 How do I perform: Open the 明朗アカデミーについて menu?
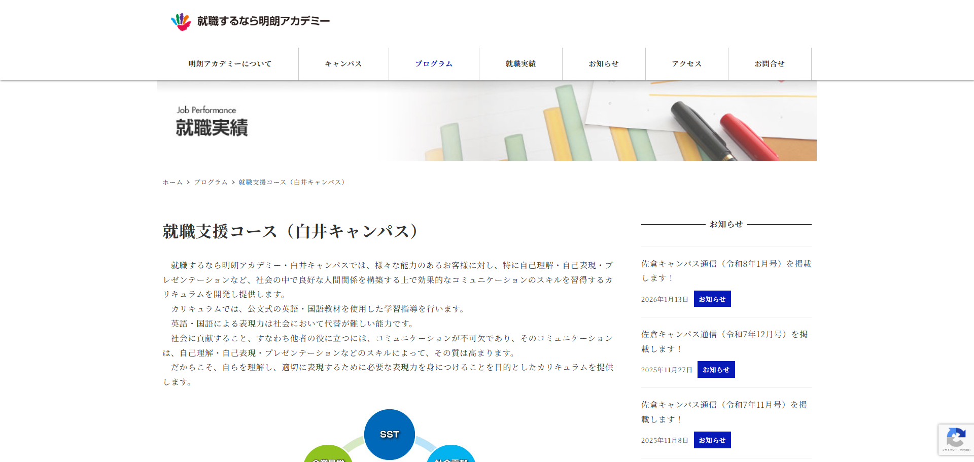tap(229, 63)
